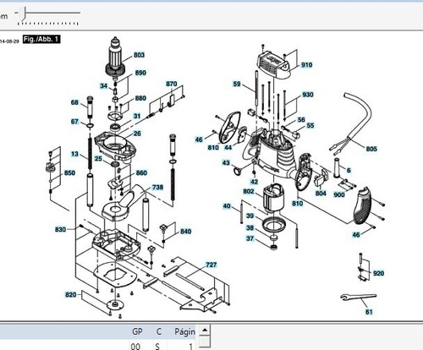Select the Págin column header
This screenshot has height=350, width=423.
click(x=184, y=331)
